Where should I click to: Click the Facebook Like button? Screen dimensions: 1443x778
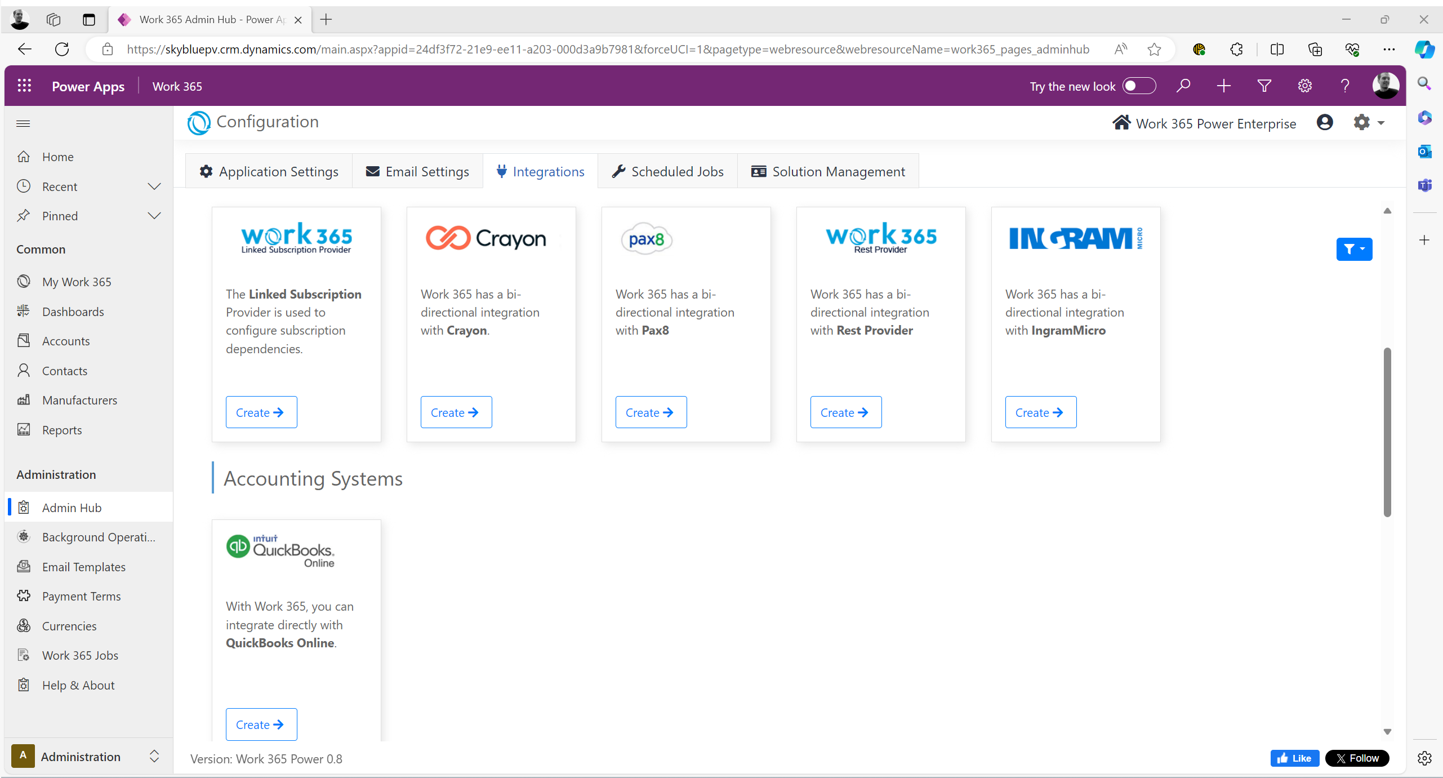point(1294,758)
